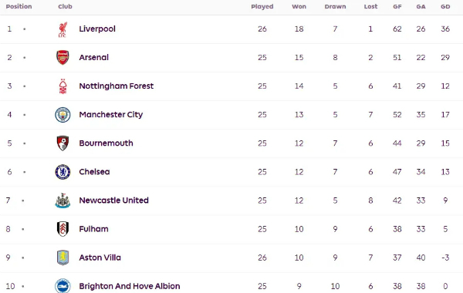Select the Nottingham Forest tree crest
Screen dimensions: 463x293
63,86
